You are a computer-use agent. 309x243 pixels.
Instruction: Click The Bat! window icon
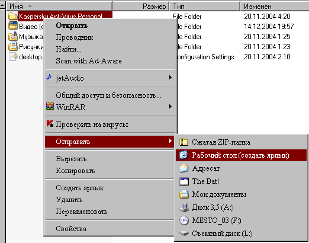pyautogui.click(x=184, y=181)
